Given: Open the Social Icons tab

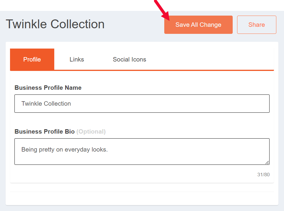Looking at the screenshot, I should 129,59.
